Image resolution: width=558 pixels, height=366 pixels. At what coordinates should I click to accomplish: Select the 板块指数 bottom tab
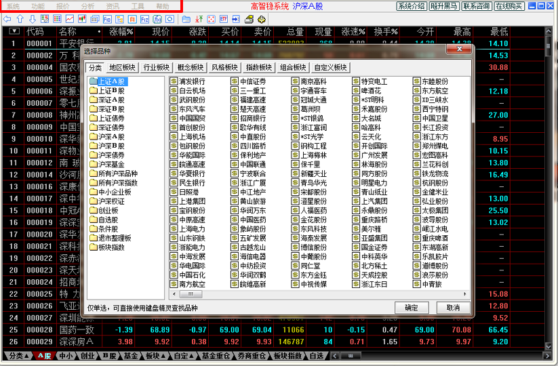click(x=288, y=356)
